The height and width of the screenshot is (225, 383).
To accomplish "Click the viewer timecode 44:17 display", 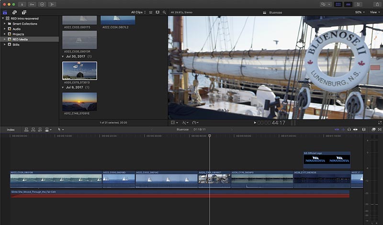I will tap(271, 123).
